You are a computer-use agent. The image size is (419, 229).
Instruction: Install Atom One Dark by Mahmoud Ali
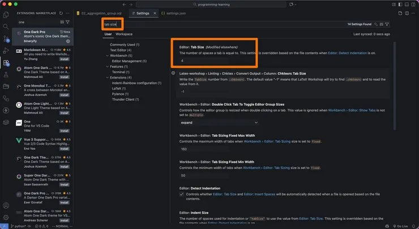point(65,77)
